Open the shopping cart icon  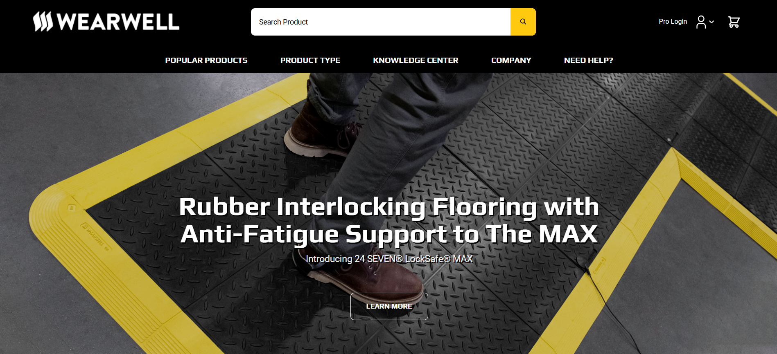coord(734,22)
